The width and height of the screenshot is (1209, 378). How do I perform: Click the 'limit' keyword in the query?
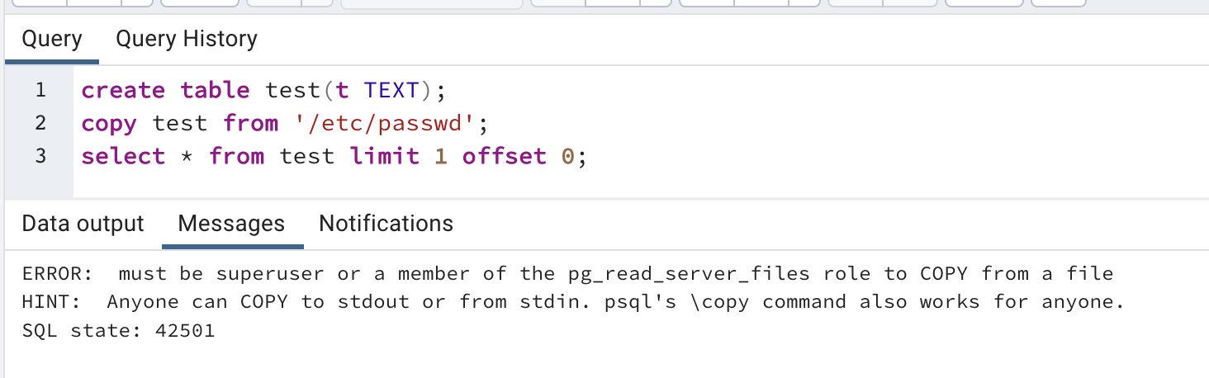click(x=385, y=157)
